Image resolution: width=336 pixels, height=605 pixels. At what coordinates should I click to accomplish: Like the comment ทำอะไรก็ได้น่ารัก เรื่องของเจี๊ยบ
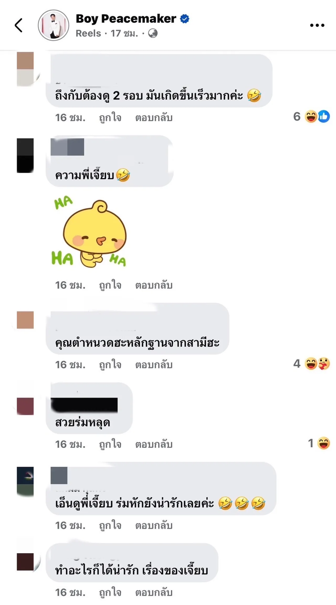[x=110, y=592]
